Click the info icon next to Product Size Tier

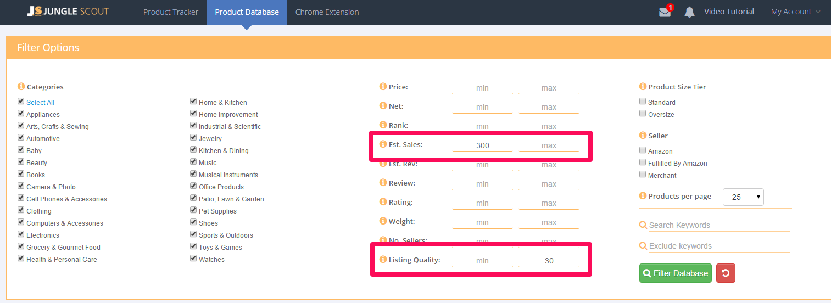[x=643, y=87]
